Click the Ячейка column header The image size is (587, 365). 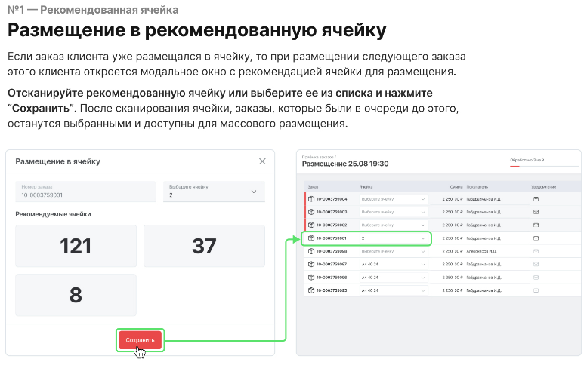tap(366, 187)
